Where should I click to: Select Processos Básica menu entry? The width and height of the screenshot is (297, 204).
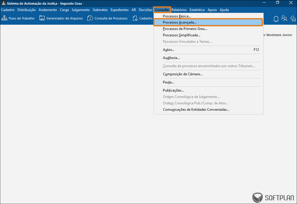[208, 16]
